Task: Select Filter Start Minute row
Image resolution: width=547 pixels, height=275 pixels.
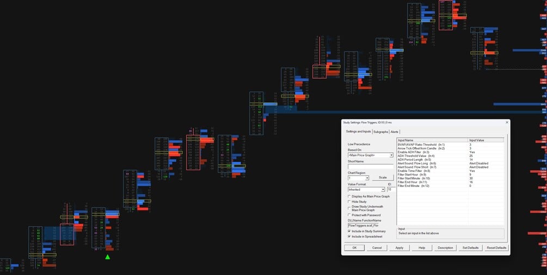Action: click(x=450, y=178)
